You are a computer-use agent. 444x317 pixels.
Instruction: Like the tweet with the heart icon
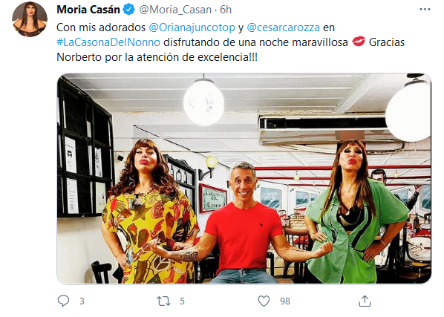tap(264, 301)
